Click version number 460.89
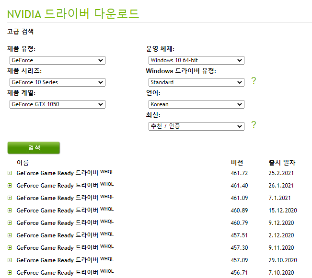The height and width of the screenshot is (278, 312). tap(239, 211)
